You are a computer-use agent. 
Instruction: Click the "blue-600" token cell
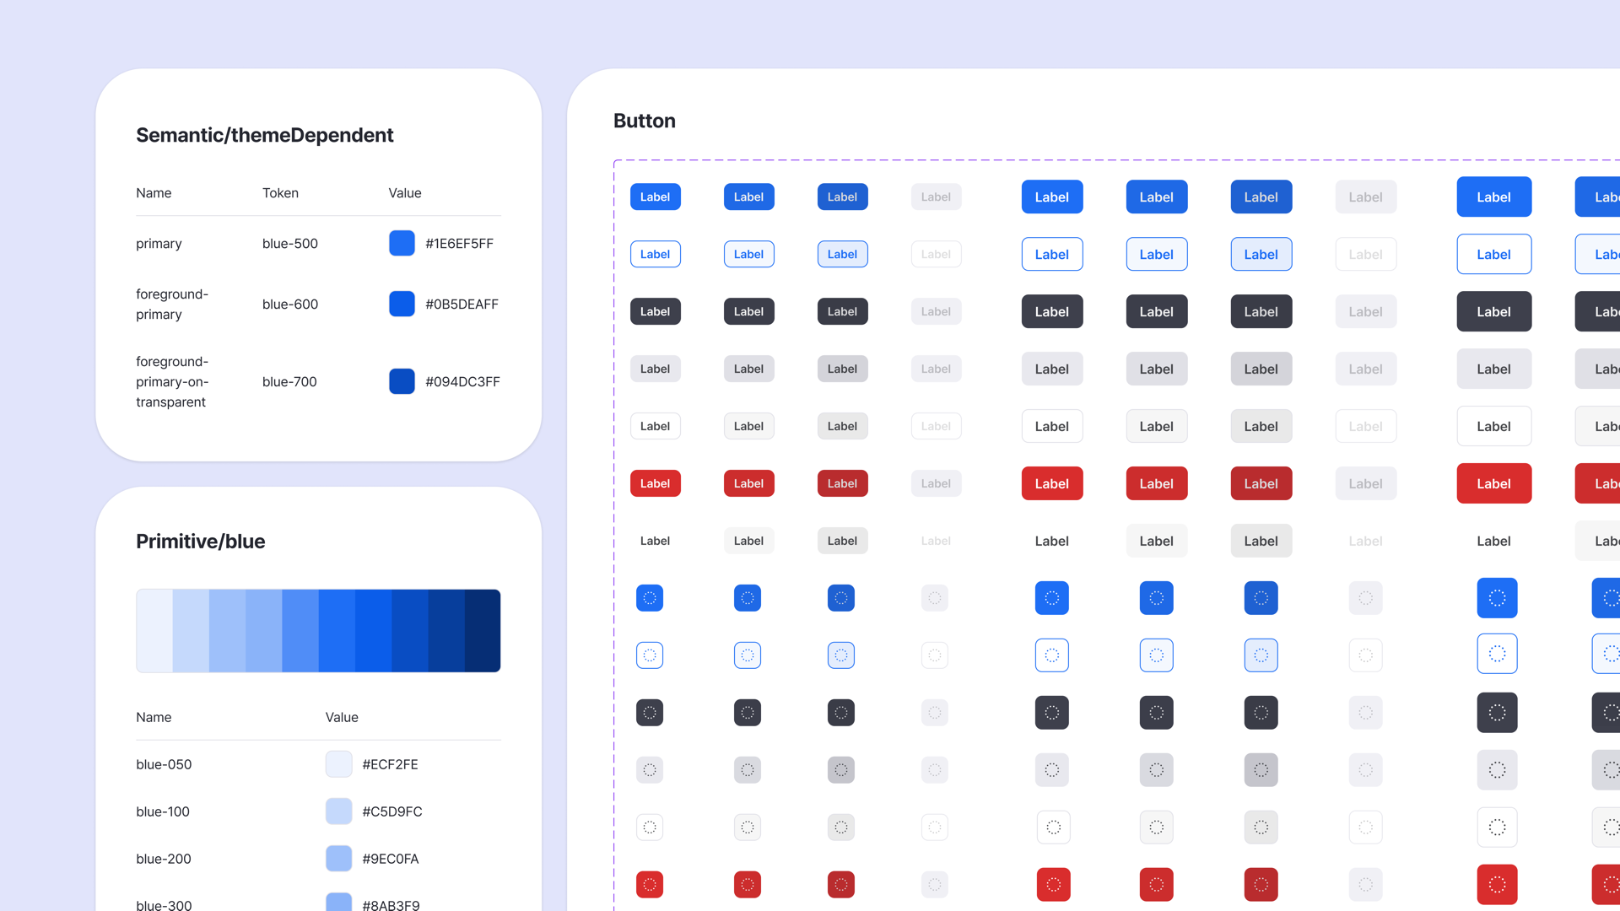coord(290,305)
